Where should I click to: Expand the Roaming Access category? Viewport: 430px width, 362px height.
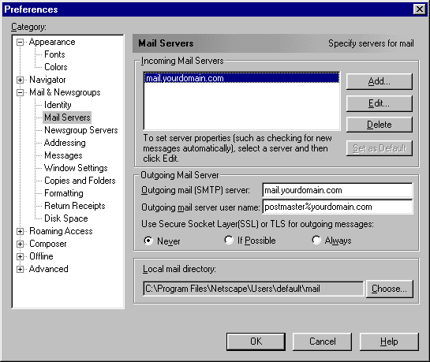[20, 232]
